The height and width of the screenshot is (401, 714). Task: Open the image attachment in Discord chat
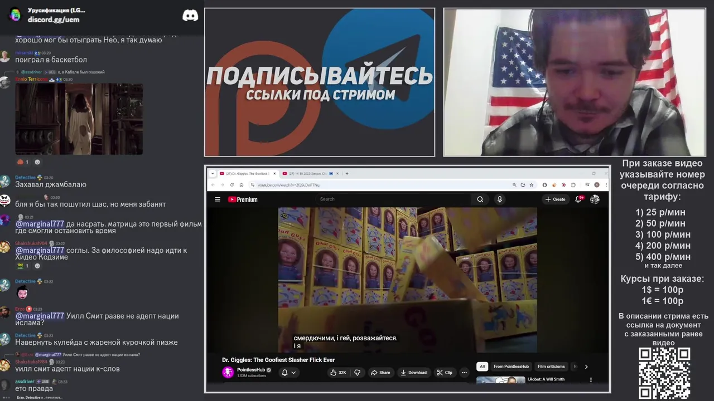(x=79, y=119)
